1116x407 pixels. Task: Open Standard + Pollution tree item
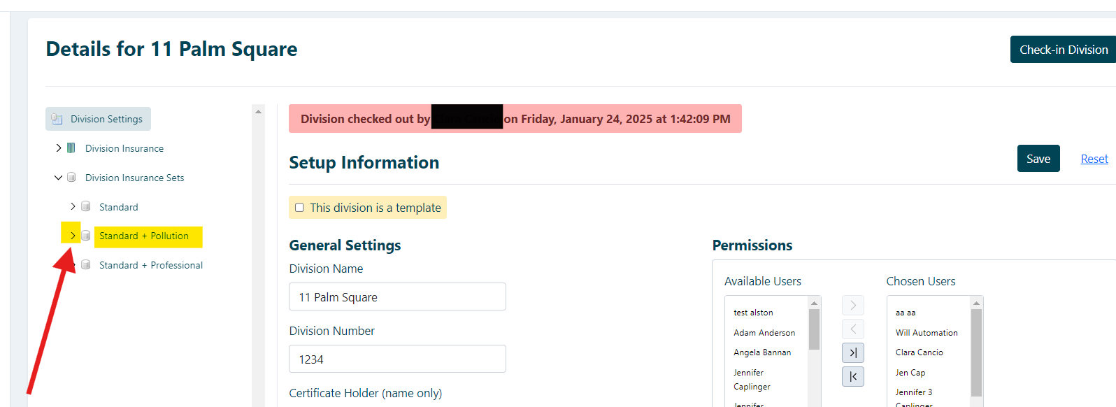(144, 236)
